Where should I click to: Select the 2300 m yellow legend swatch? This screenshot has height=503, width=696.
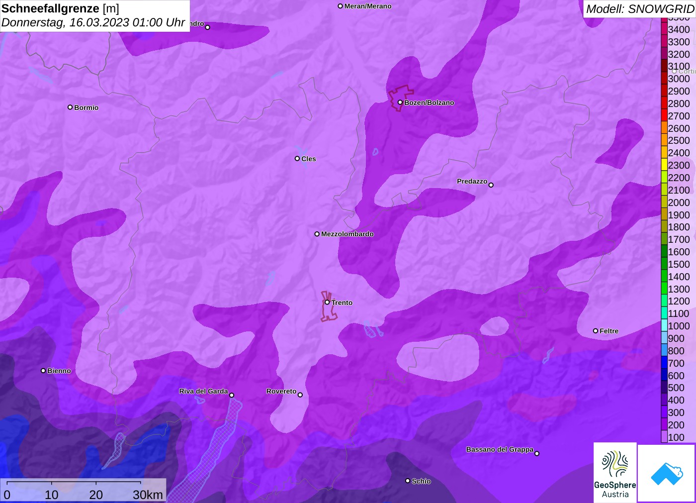tap(664, 165)
